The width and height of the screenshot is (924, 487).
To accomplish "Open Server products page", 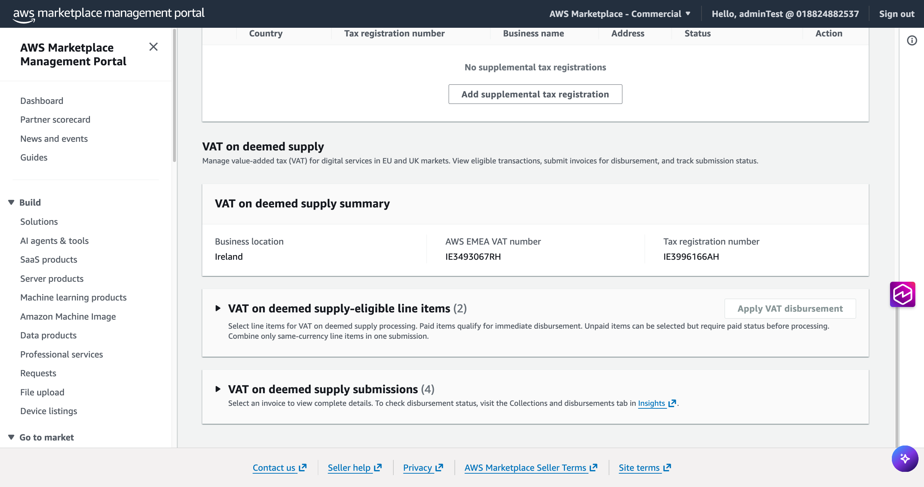I will click(52, 278).
